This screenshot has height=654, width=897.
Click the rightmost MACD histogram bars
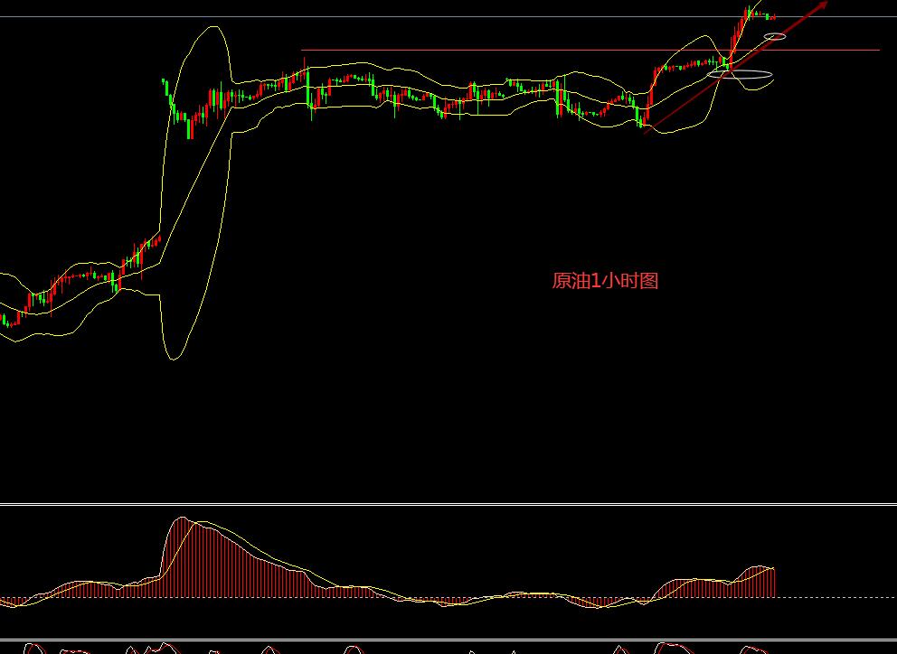770,583
